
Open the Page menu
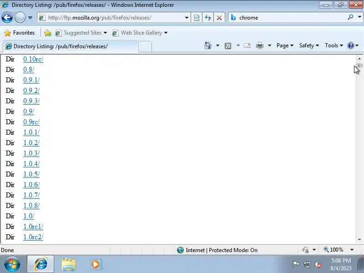pyautogui.click(x=285, y=45)
